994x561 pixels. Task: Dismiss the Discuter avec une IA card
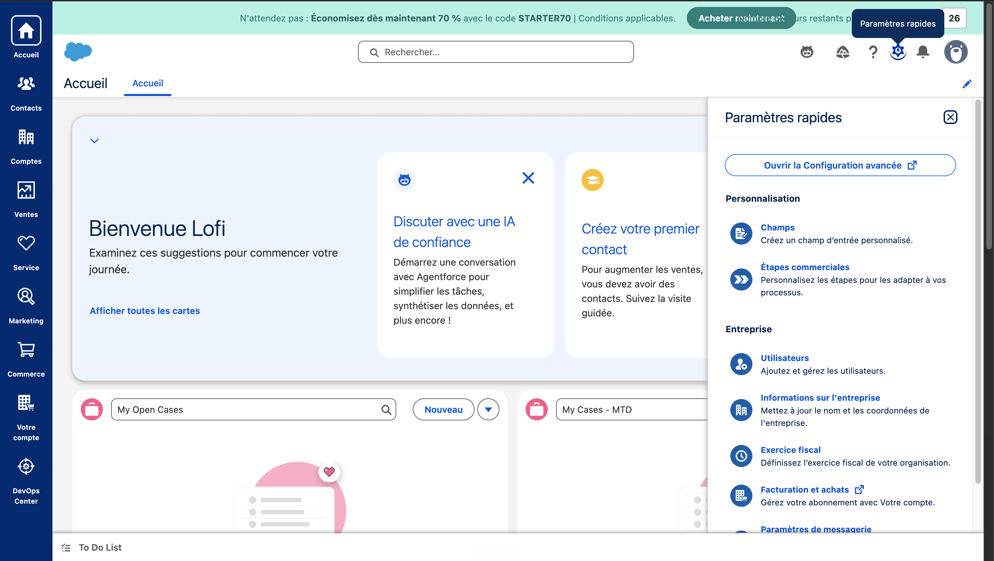click(x=528, y=178)
